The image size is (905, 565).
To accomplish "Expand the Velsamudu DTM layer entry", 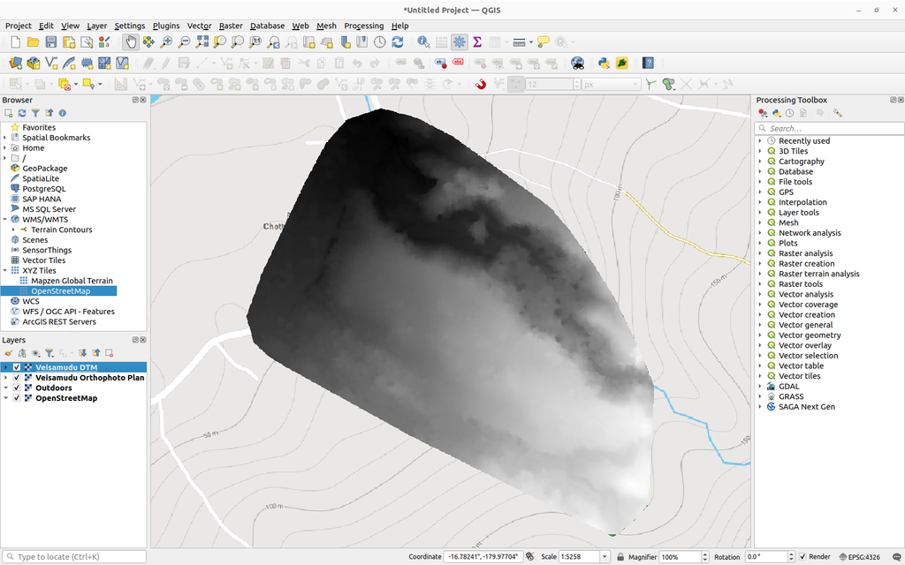I will point(6,366).
